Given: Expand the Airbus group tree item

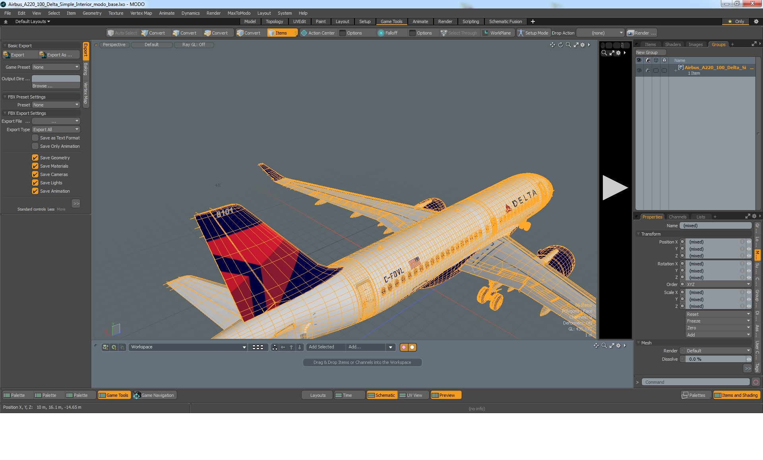Looking at the screenshot, I should (x=676, y=70).
